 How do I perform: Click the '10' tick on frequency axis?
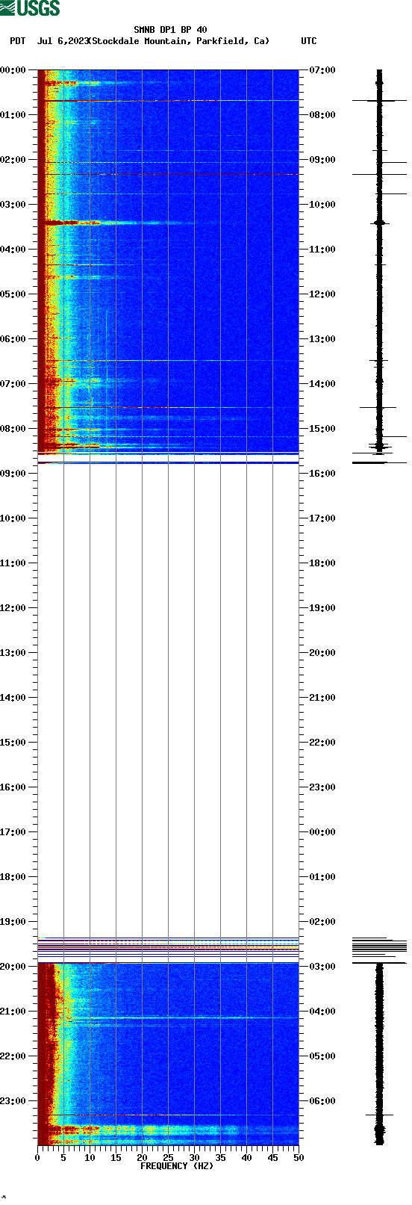point(90,1158)
